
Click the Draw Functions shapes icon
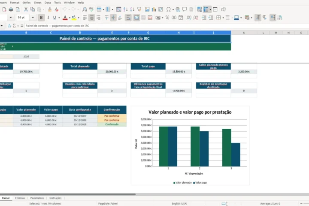(x=223, y=9)
